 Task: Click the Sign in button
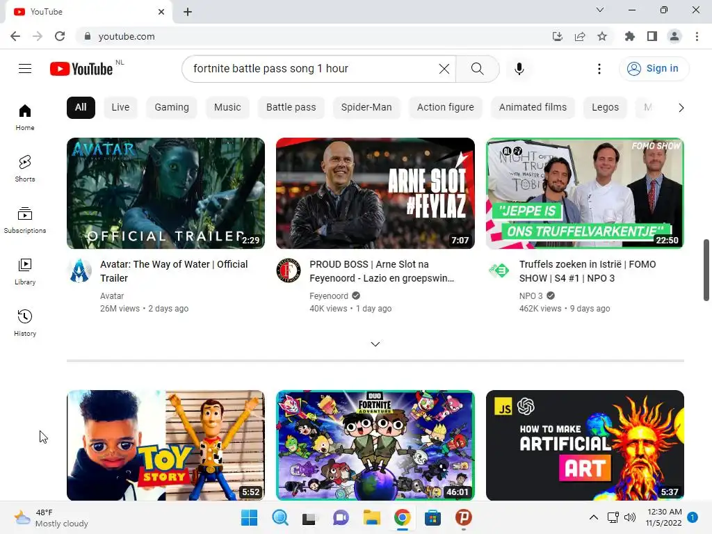pyautogui.click(x=654, y=69)
